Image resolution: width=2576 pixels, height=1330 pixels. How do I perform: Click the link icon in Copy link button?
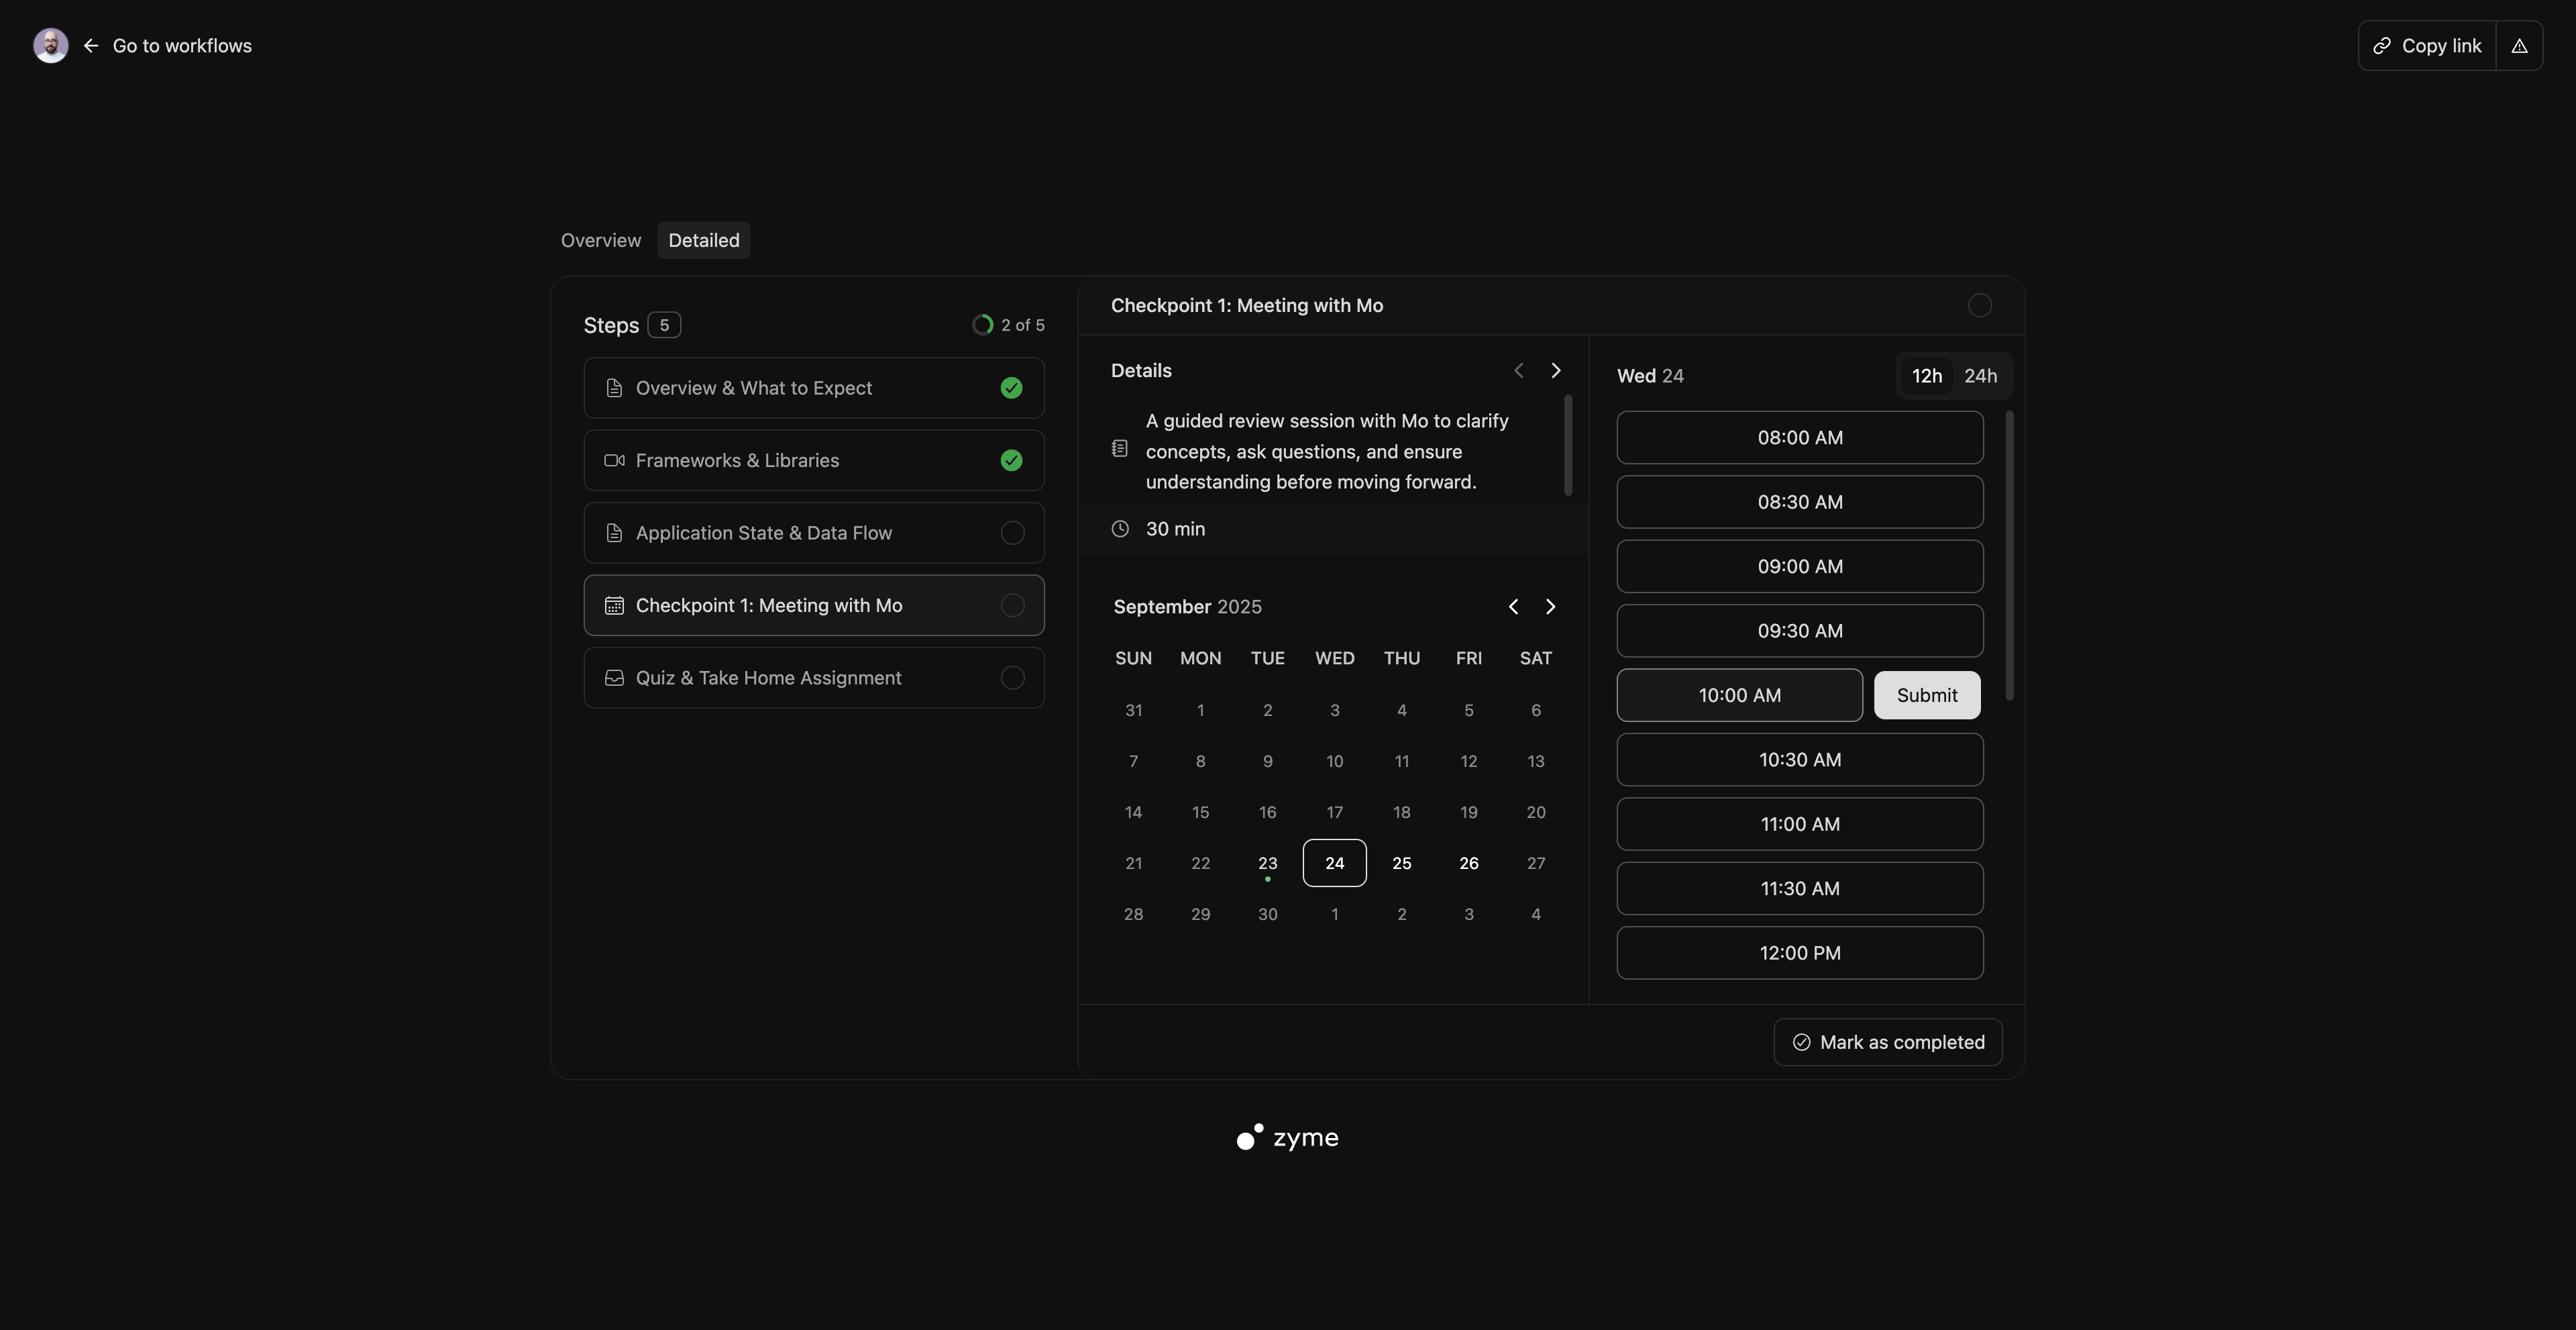pos(2382,46)
